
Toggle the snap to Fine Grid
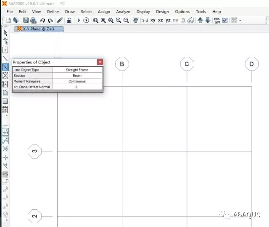[5, 174]
